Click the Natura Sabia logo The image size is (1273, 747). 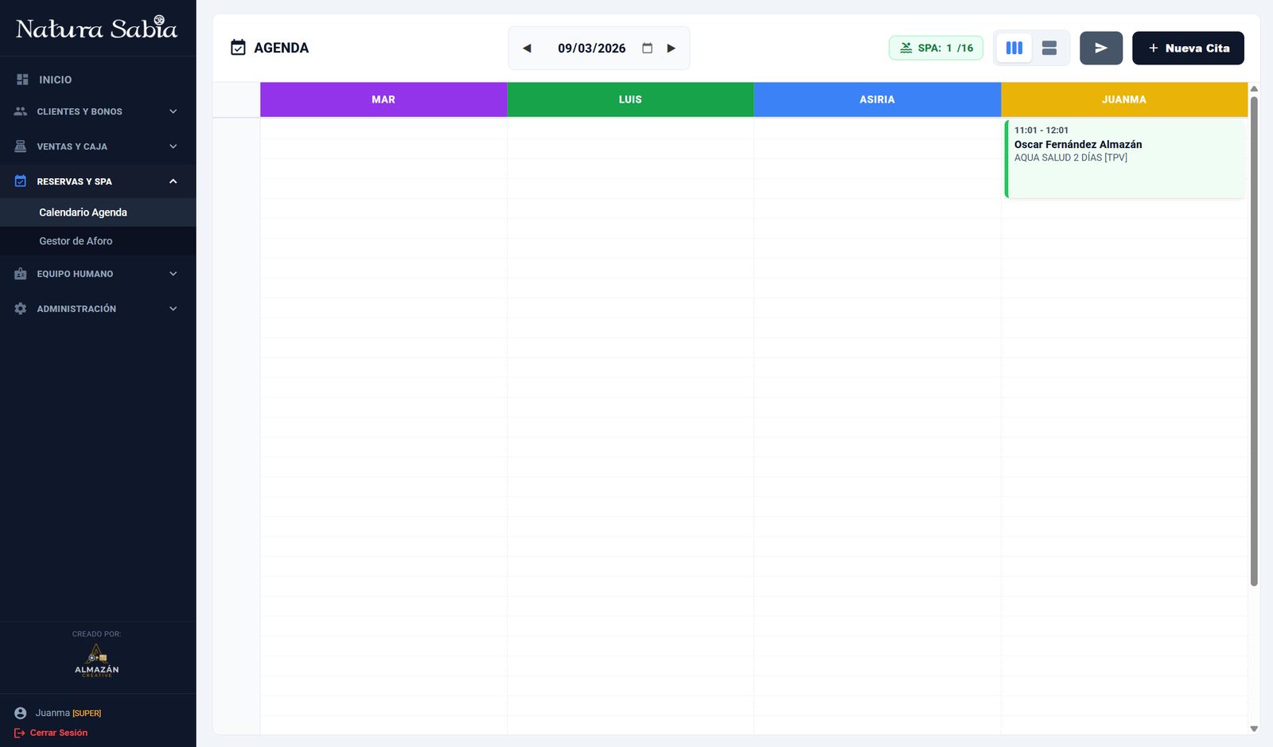(x=97, y=29)
